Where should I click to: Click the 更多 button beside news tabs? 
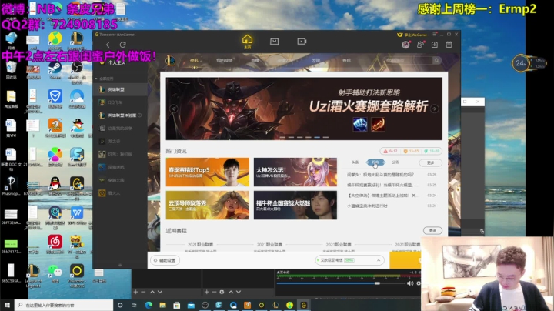pyautogui.click(x=430, y=162)
